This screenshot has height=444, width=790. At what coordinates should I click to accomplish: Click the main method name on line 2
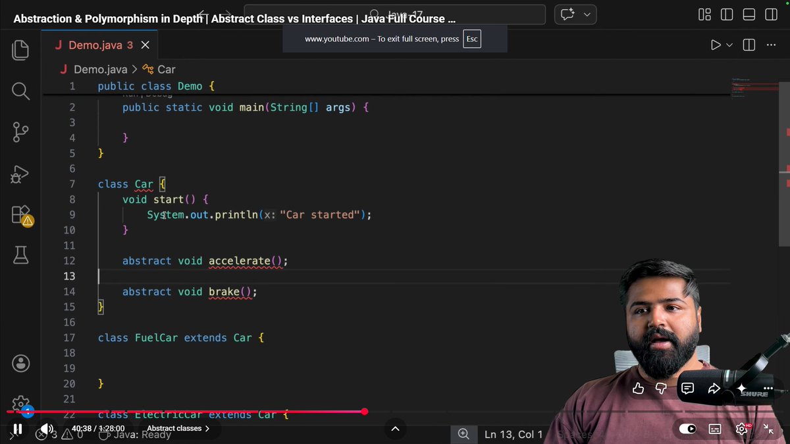tap(251, 107)
